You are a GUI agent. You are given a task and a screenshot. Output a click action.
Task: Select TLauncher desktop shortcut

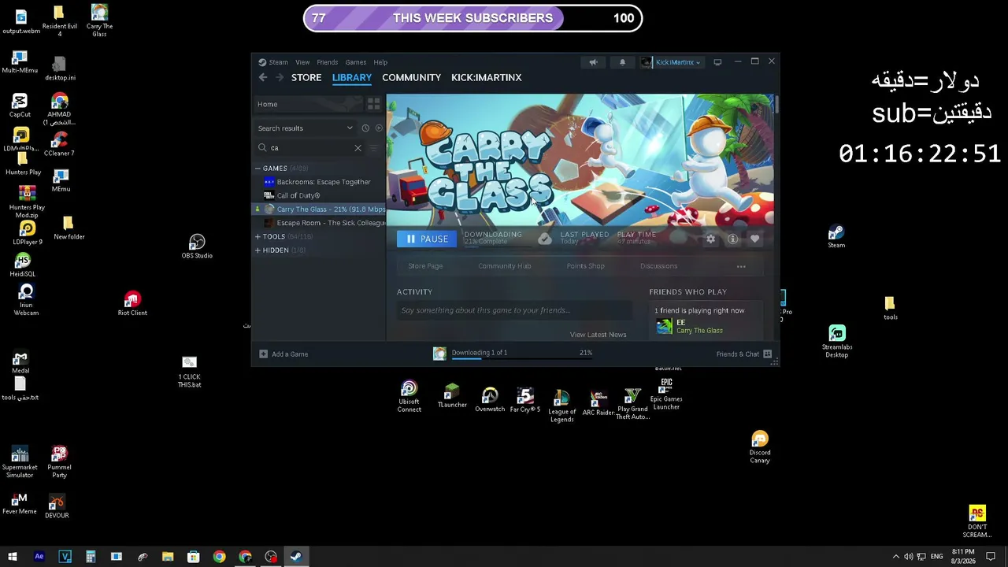click(x=452, y=396)
